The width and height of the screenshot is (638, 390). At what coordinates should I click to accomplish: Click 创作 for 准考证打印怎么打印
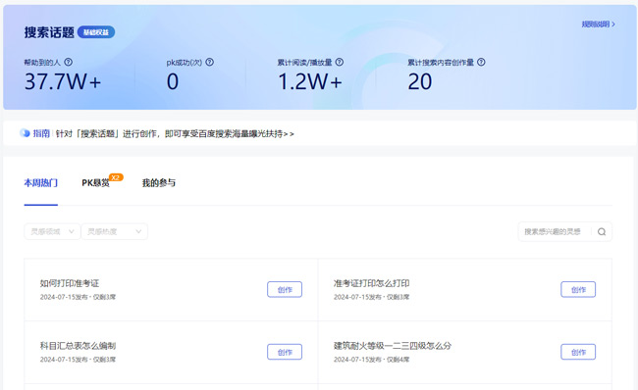pyautogui.click(x=578, y=290)
